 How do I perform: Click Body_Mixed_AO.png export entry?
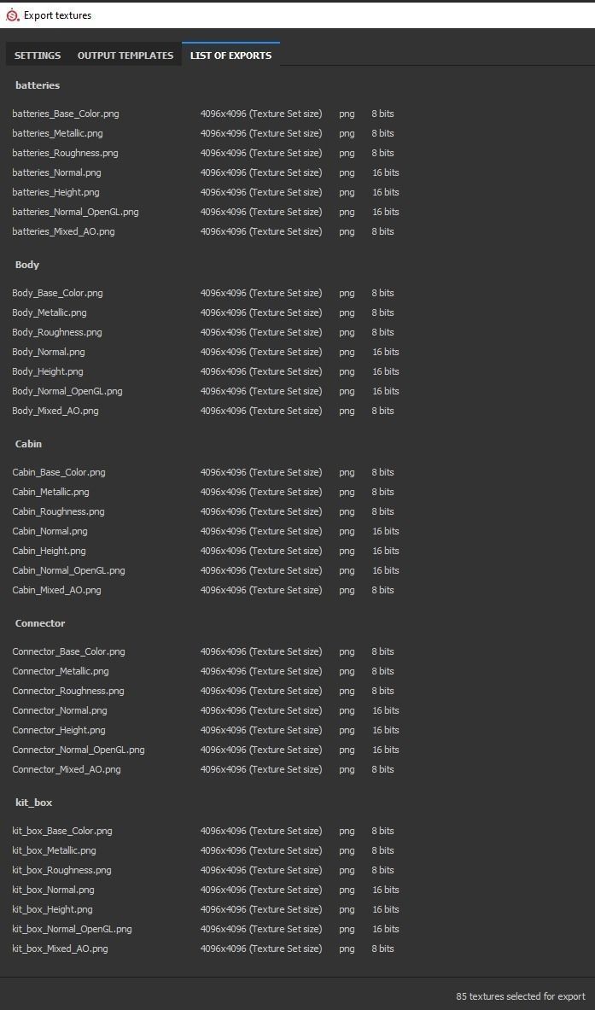55,411
